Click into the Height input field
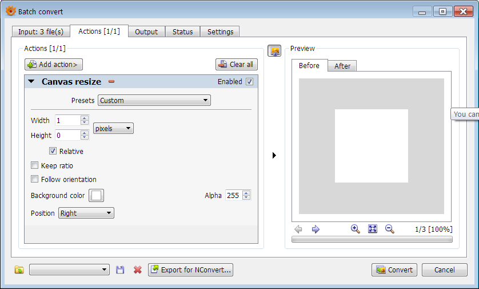Screen dimensions: 479x289 click(68, 135)
